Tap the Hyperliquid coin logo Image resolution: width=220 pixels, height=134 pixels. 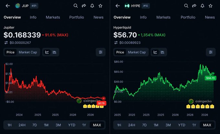(x=127, y=6)
